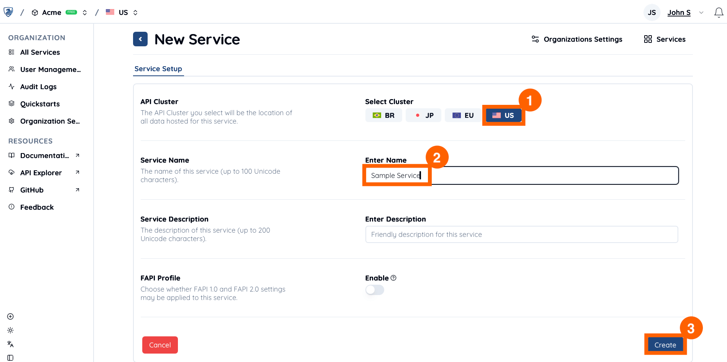Open the notifications bell
This screenshot has height=362, width=727.
pyautogui.click(x=719, y=13)
